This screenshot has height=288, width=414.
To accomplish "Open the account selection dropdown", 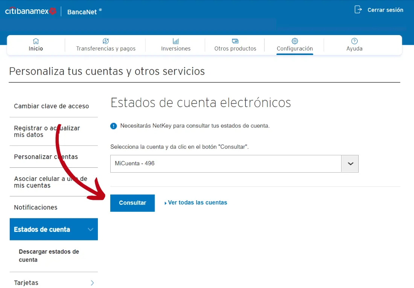I will [350, 164].
